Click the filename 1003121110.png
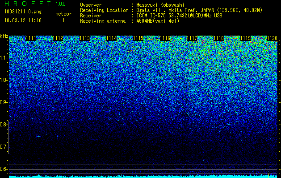This screenshot has width=281, height=178. (x=23, y=12)
